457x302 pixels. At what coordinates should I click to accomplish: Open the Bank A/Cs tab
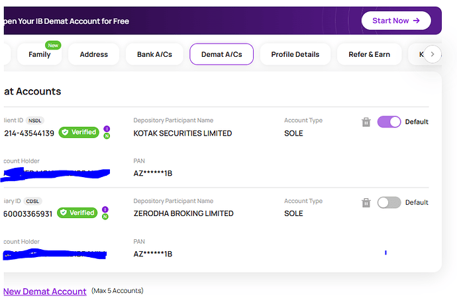154,54
